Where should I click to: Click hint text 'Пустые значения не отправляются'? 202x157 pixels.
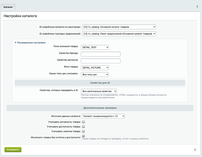click(100, 95)
